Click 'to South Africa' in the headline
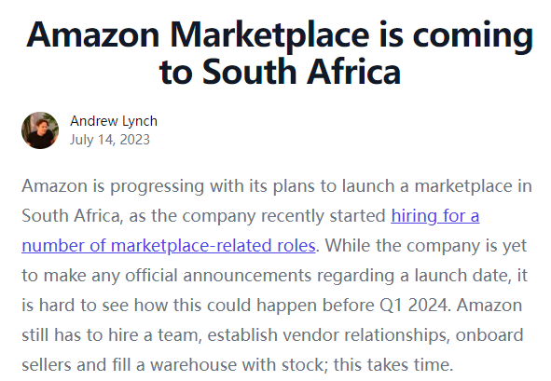This screenshot has height=381, width=551. tap(280, 72)
